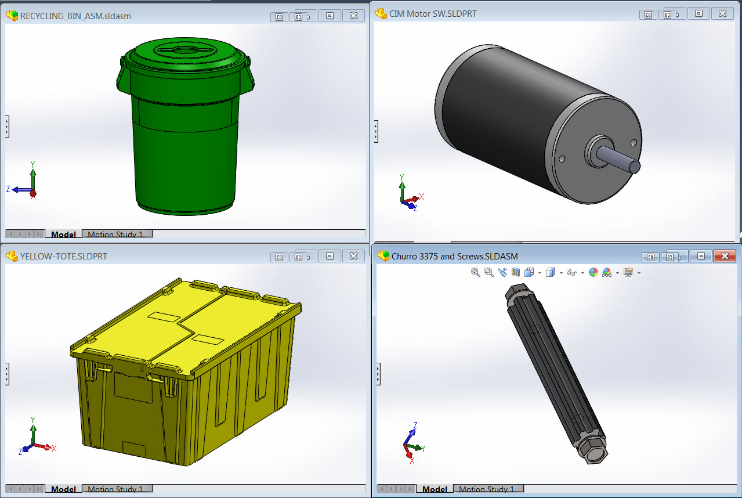Open the View Orientation cube icon
This screenshot has width=742, height=498.
[528, 272]
